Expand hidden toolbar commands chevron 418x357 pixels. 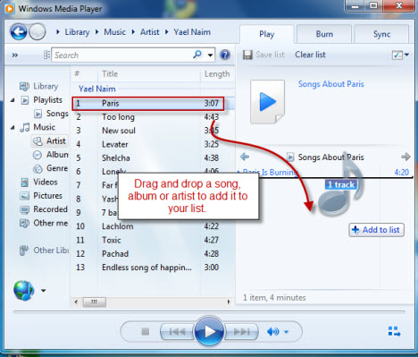pyautogui.click(x=15, y=55)
